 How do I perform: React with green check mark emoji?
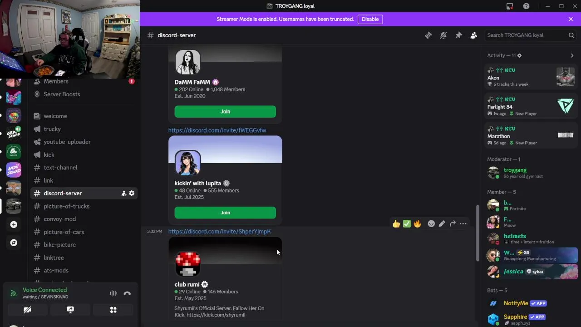pos(407,224)
